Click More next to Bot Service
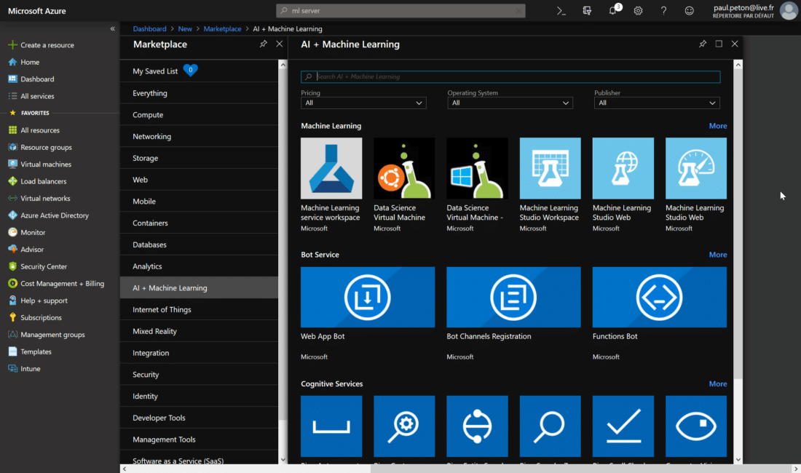This screenshot has height=473, width=801. tap(718, 254)
